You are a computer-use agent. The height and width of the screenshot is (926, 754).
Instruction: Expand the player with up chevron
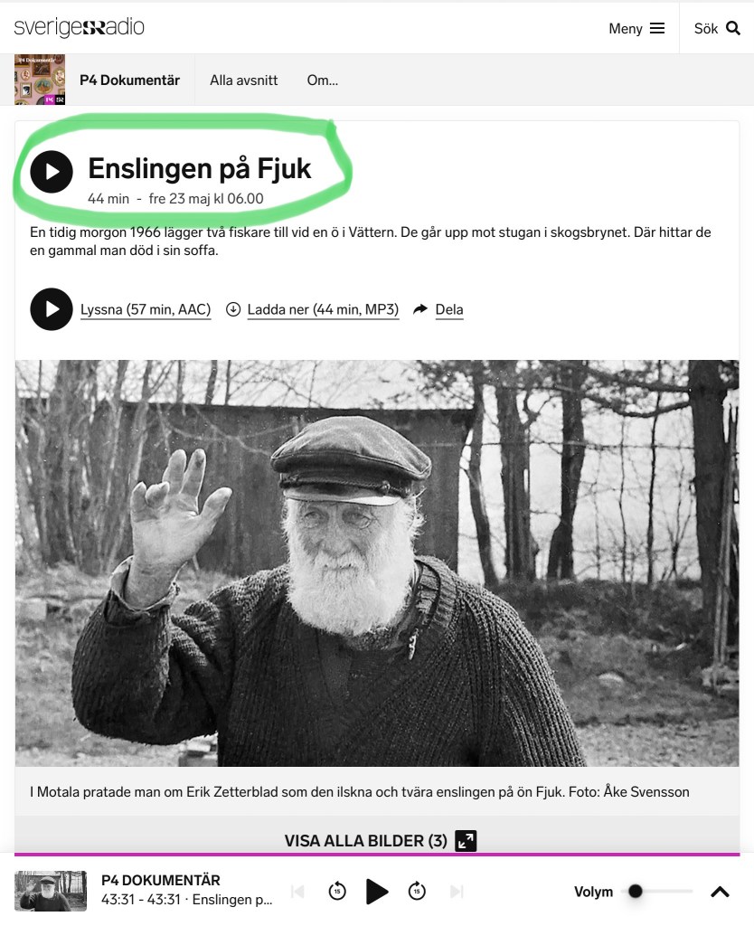coord(720,892)
